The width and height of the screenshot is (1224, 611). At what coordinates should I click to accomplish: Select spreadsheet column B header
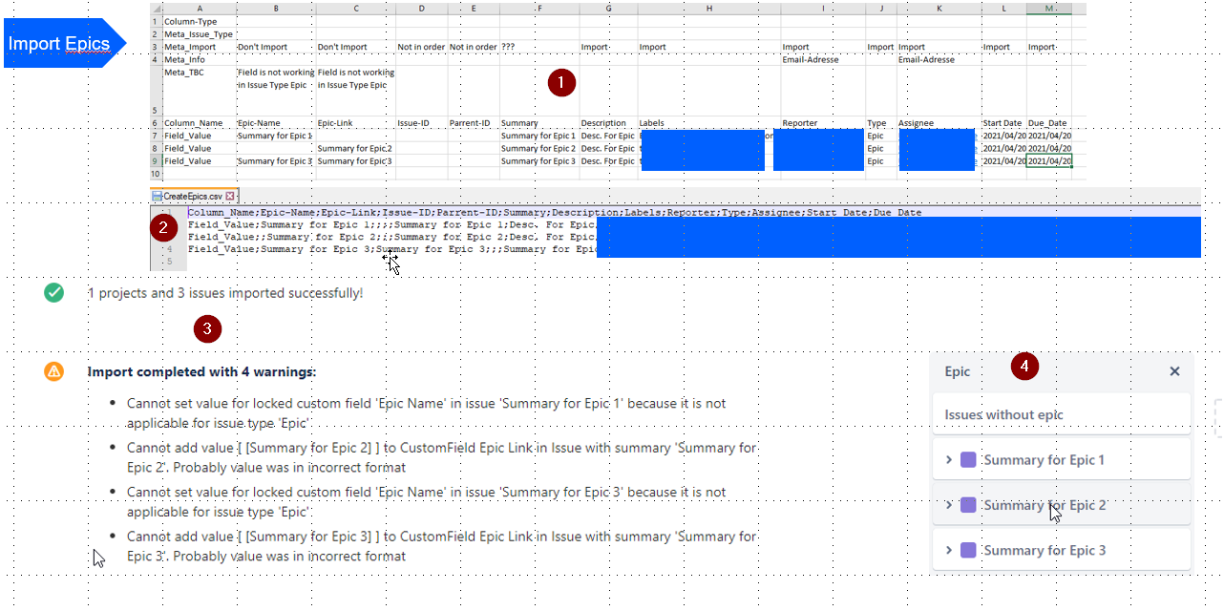[276, 9]
